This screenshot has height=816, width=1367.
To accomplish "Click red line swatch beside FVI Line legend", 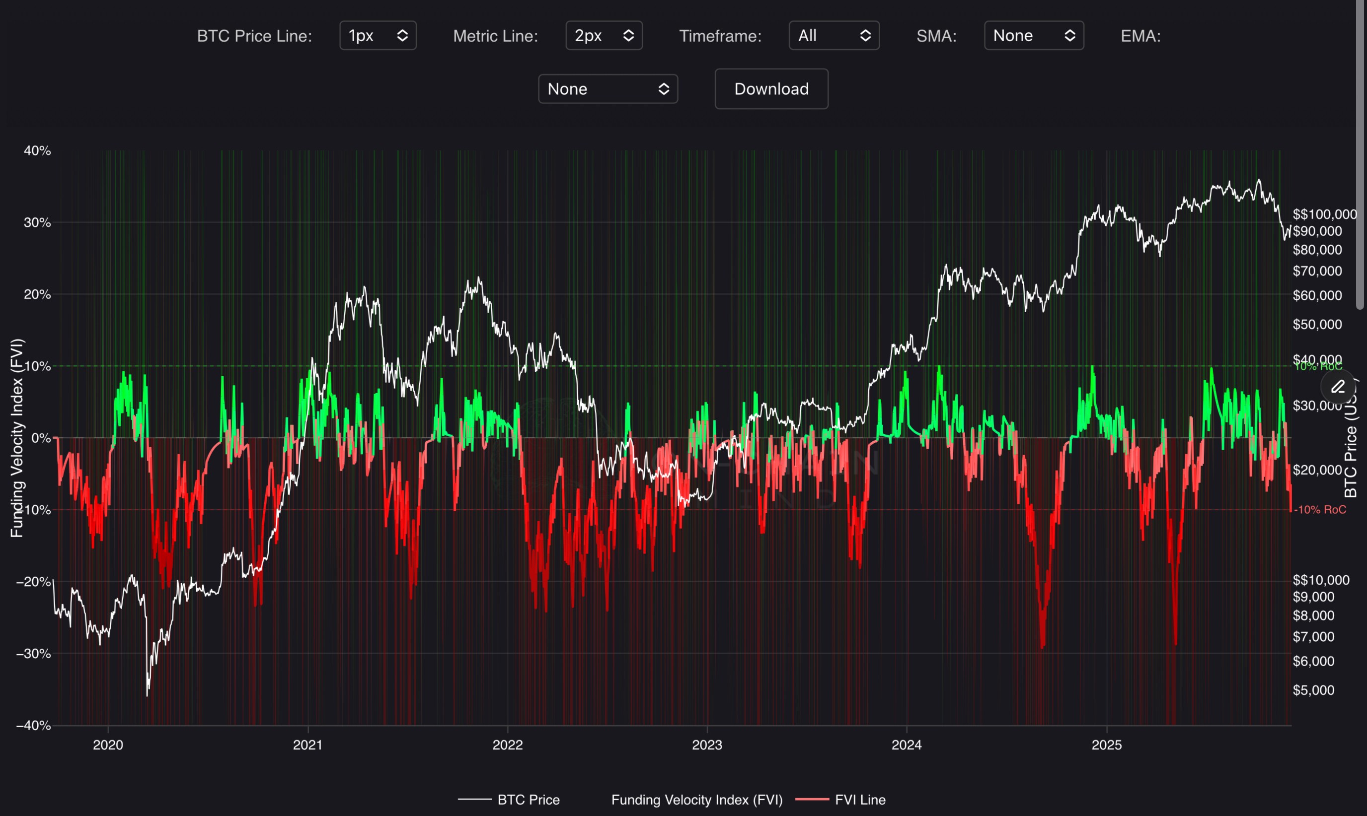I will click(x=812, y=800).
